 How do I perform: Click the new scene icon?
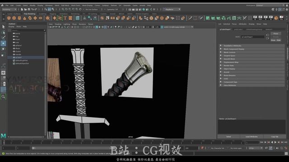pos(22,9)
